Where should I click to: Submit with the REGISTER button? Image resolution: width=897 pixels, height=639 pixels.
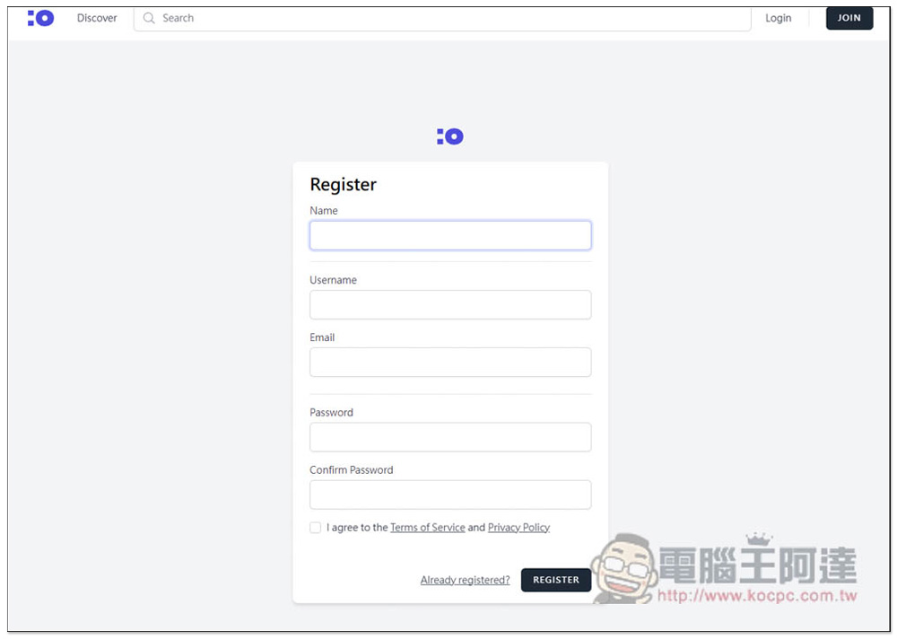tap(555, 580)
